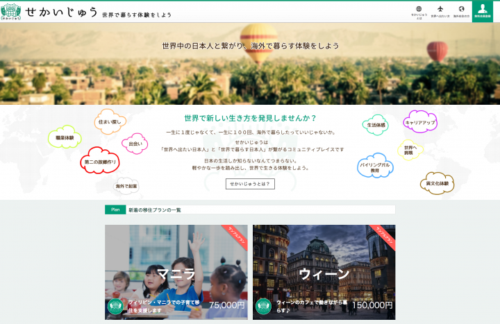The height and width of the screenshot is (324, 500).
Task: Click the header subtitle 世界で暮らす体験をしよう
Action: click(x=137, y=15)
